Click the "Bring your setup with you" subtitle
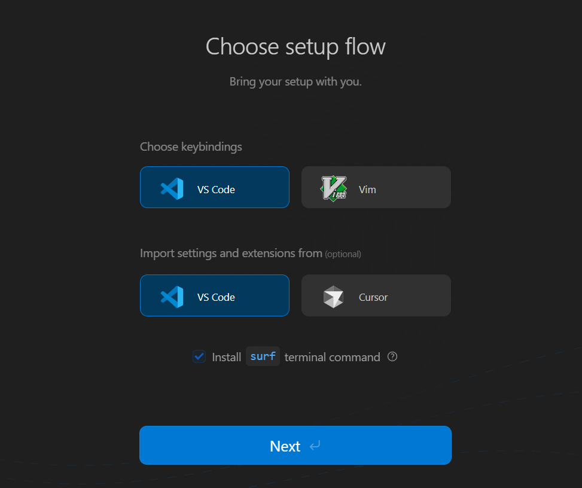Screen dimensions: 582x488 tap(295, 81)
